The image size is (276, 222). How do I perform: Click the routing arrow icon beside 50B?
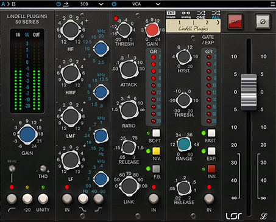pos(66,4)
